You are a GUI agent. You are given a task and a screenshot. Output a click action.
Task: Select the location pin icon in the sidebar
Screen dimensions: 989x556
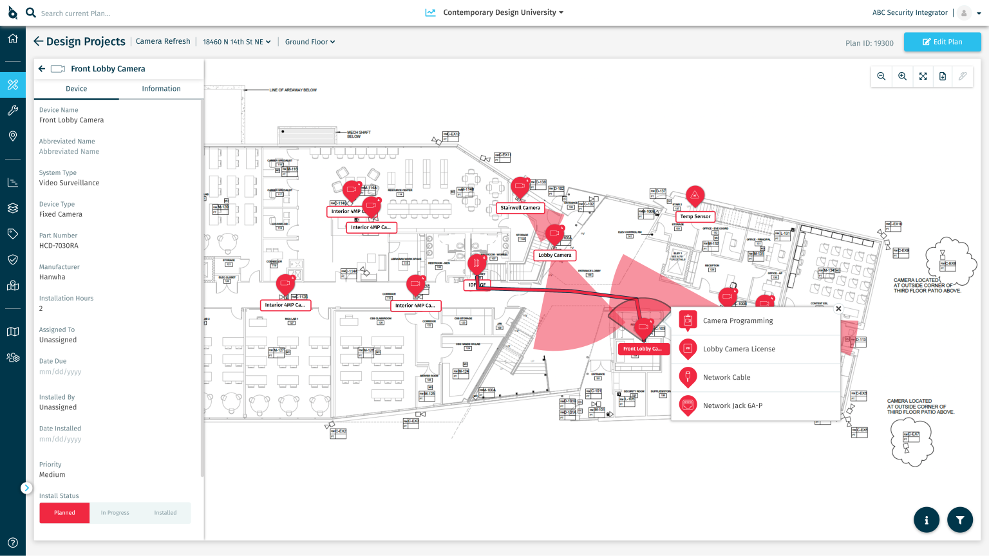click(x=12, y=136)
